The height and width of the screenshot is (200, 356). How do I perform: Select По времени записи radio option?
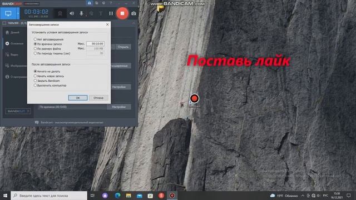click(48, 44)
